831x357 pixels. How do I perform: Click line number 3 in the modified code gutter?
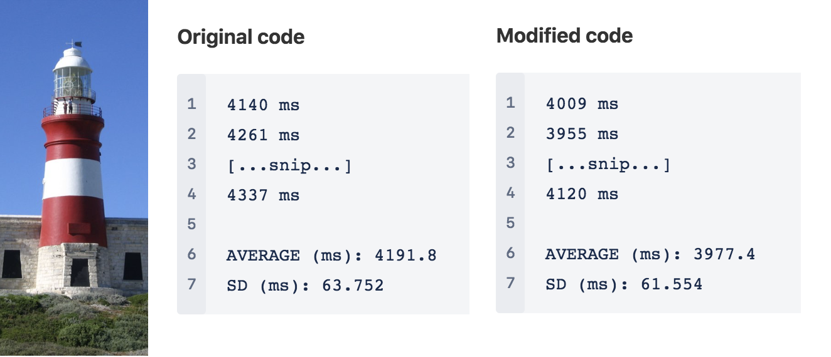pyautogui.click(x=510, y=163)
